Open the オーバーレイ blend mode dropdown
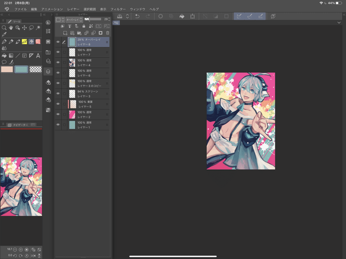346x259 pixels. tap(74, 19)
